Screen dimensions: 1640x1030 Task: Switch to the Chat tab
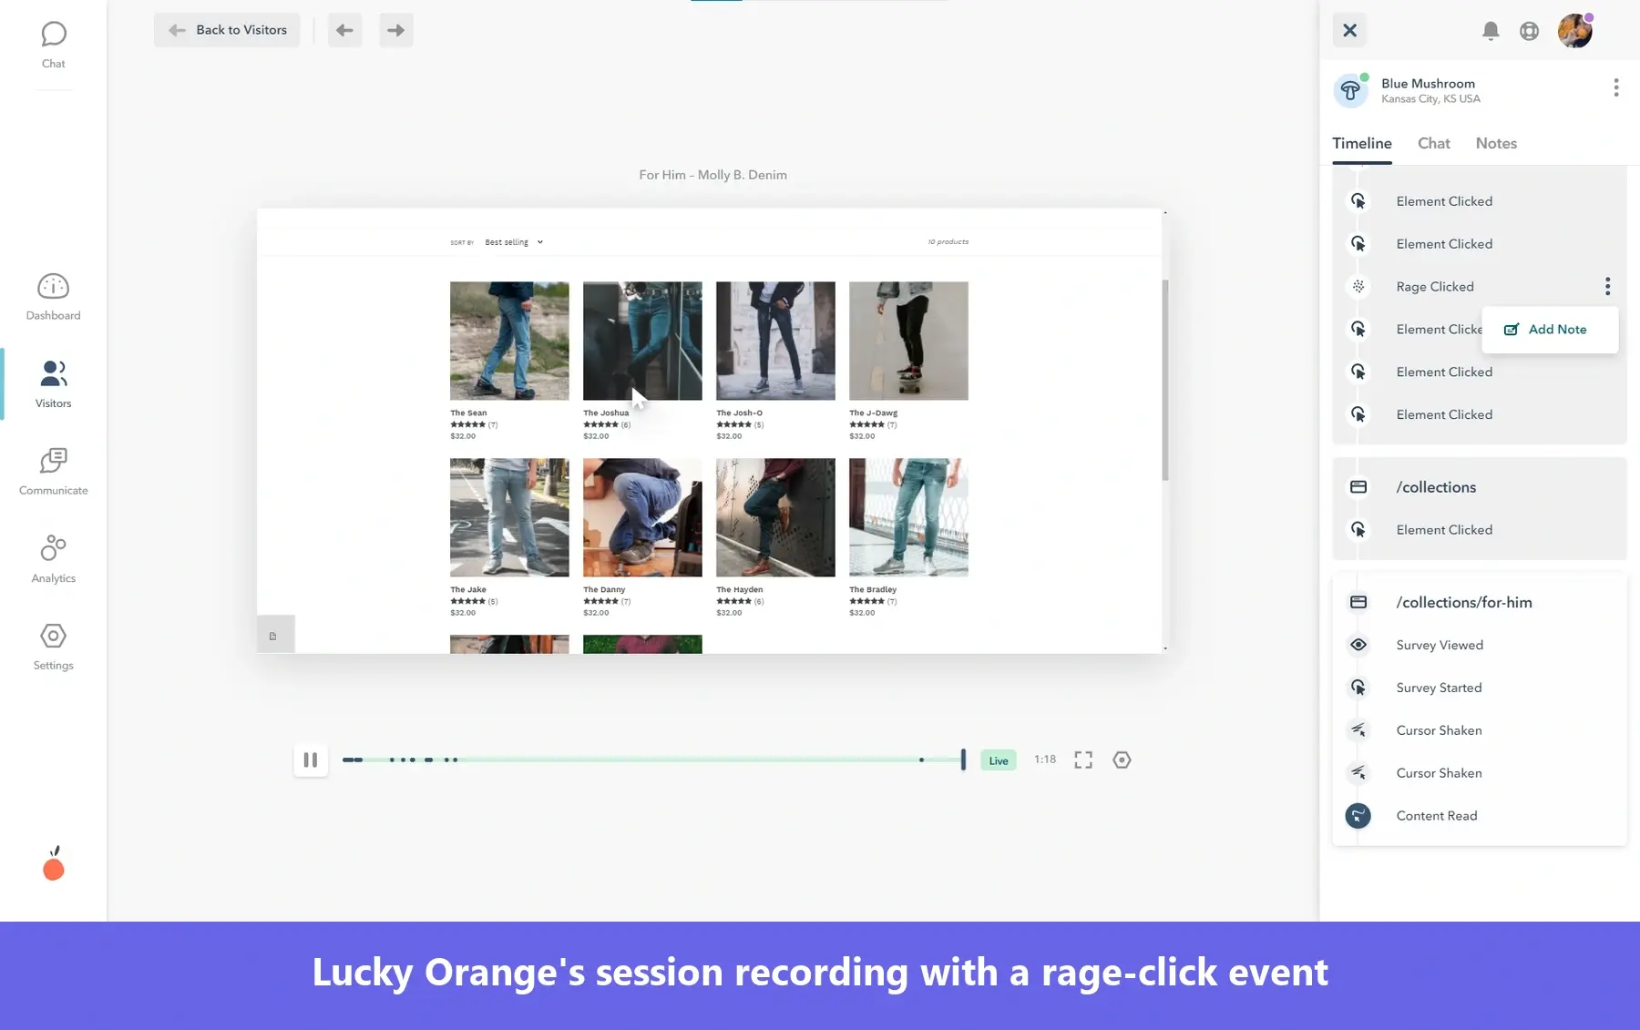1433,144
